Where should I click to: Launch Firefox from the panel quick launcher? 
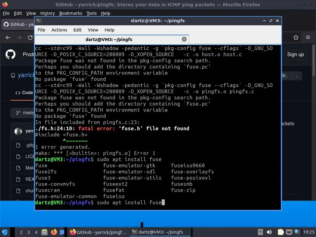54,232
